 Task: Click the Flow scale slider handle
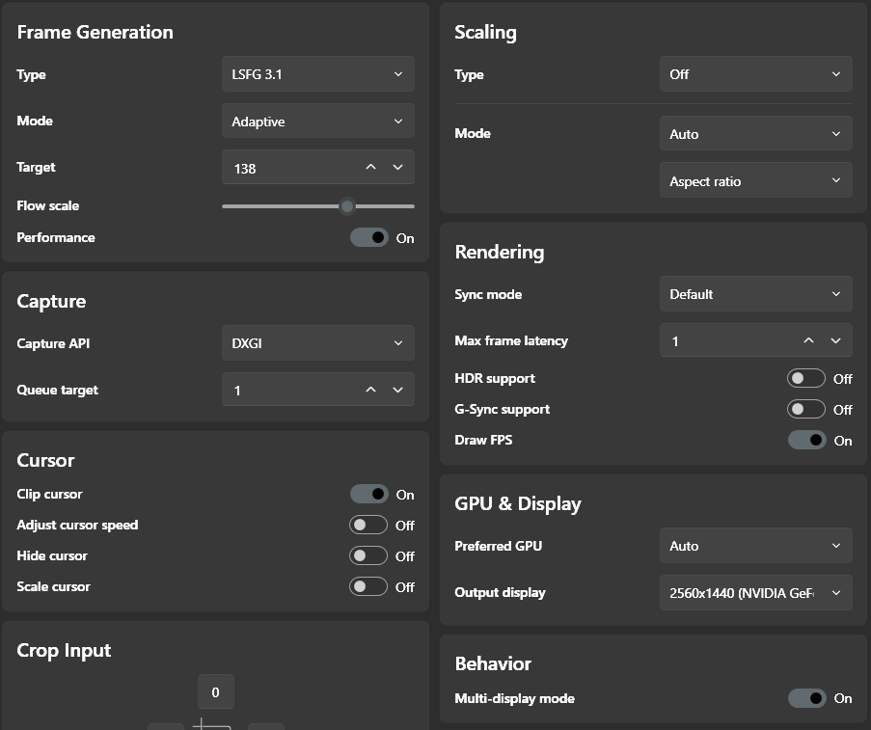click(x=347, y=205)
